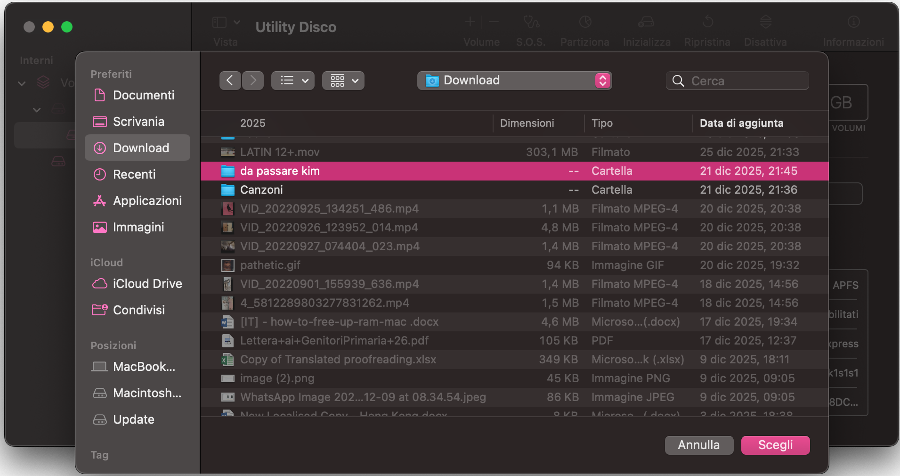The image size is (900, 476).
Task: Select the Canzoni folder row
Action: click(x=514, y=190)
